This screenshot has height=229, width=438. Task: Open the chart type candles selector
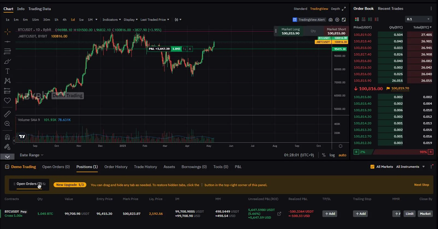click(x=178, y=20)
